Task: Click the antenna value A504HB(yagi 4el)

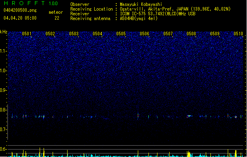Action: click(x=139, y=18)
